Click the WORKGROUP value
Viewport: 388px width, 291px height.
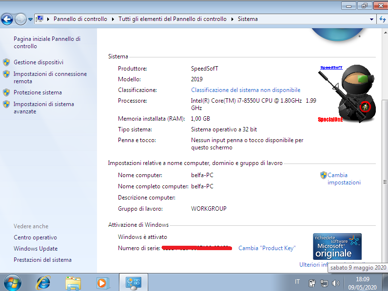point(209,209)
